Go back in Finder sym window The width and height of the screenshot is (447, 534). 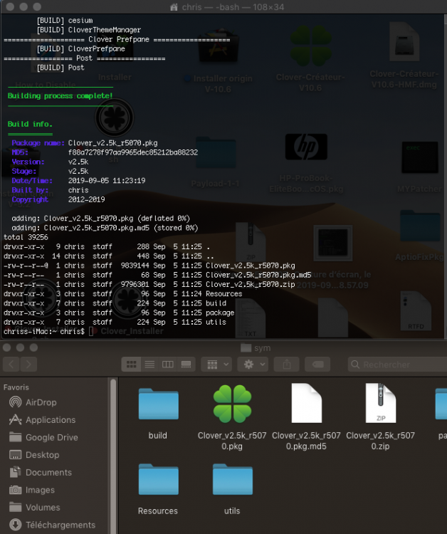click(11, 365)
